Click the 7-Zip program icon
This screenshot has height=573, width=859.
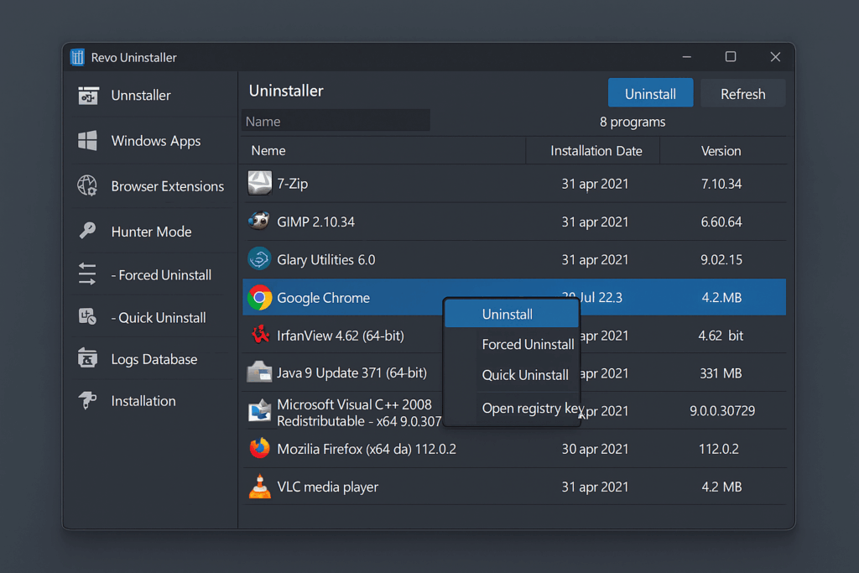coord(259,183)
